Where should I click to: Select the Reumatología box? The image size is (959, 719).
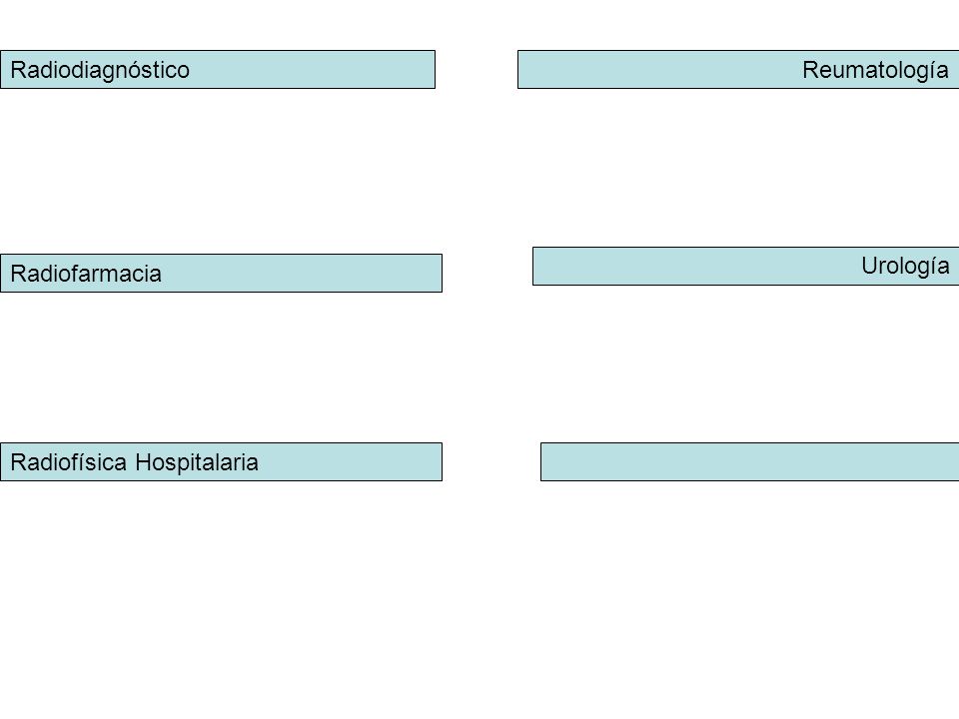tap(738, 70)
